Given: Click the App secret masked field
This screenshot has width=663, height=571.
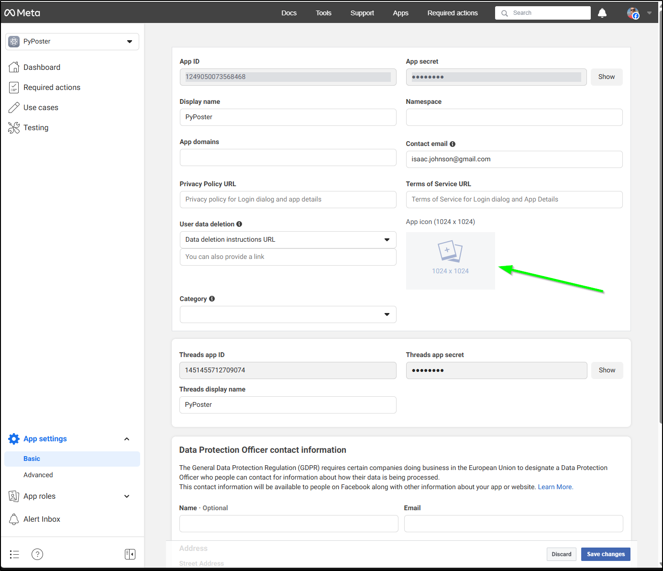Looking at the screenshot, I should (496, 77).
